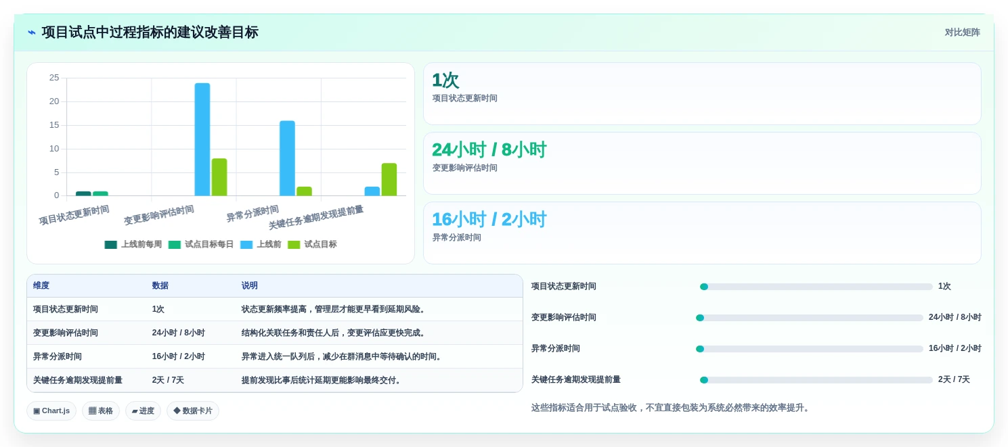
Task: Click the 1次 data card
Action: pos(702,94)
